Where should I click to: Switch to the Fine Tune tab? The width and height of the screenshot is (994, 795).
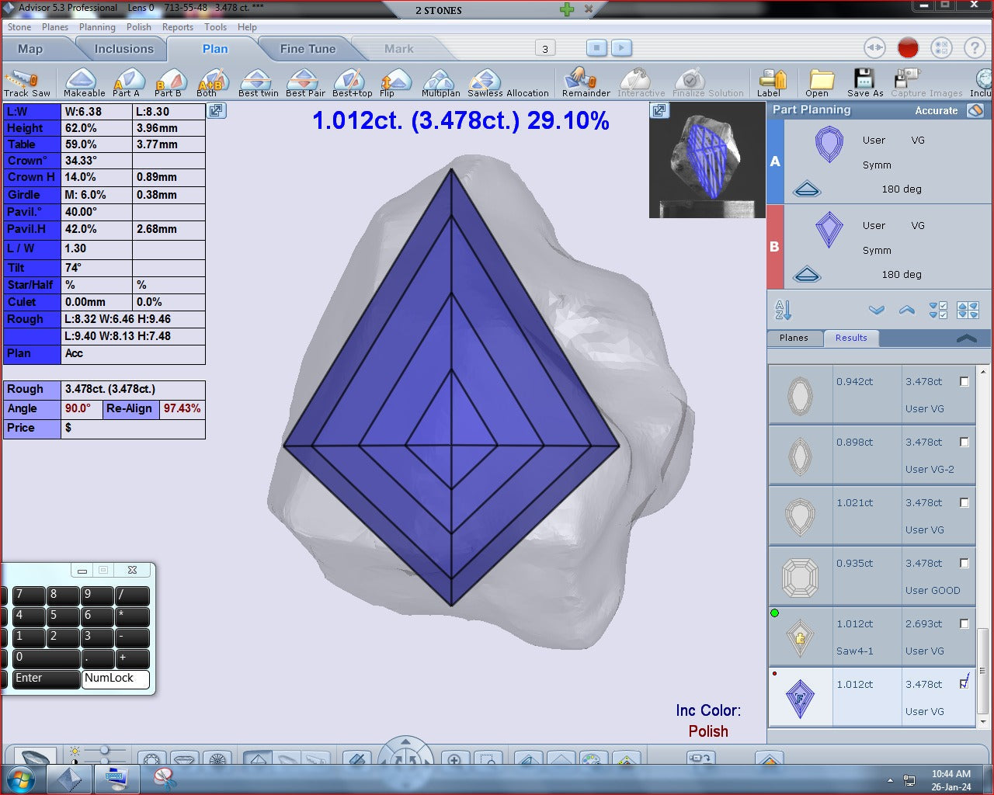308,49
